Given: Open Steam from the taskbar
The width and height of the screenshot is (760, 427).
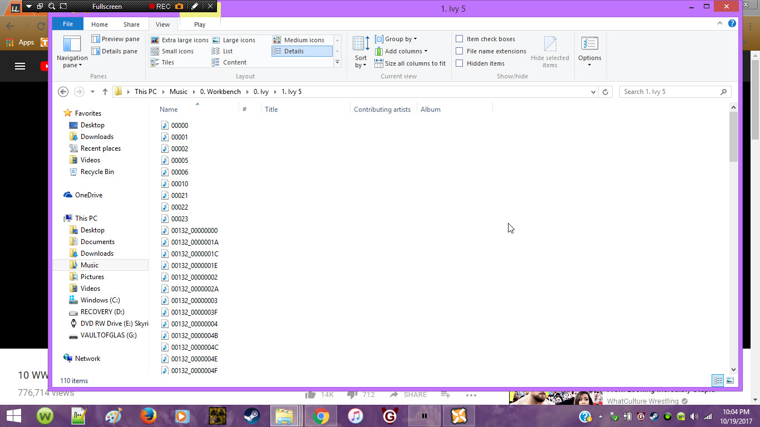Looking at the screenshot, I should (251, 416).
